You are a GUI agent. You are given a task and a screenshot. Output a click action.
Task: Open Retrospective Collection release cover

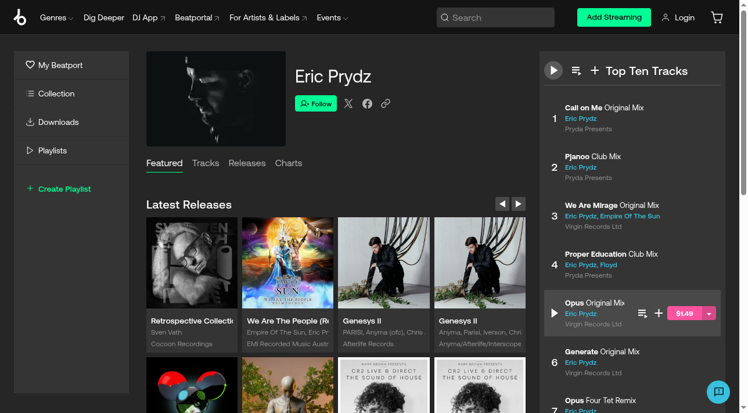click(x=192, y=263)
